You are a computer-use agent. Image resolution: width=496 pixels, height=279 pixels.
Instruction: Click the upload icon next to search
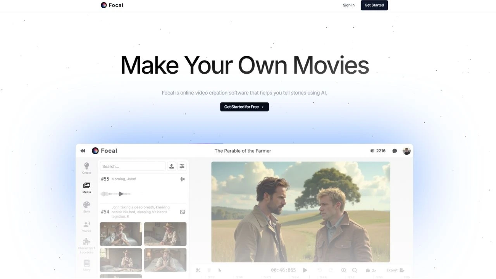[x=172, y=166]
